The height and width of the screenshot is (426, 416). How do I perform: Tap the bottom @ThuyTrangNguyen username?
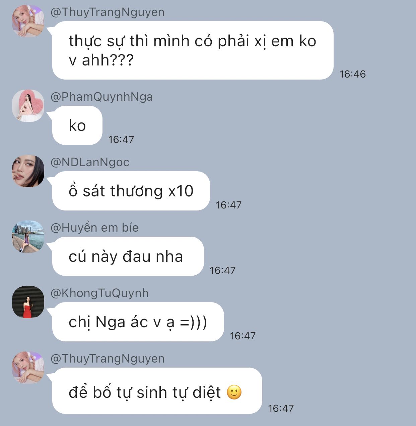tap(108, 359)
